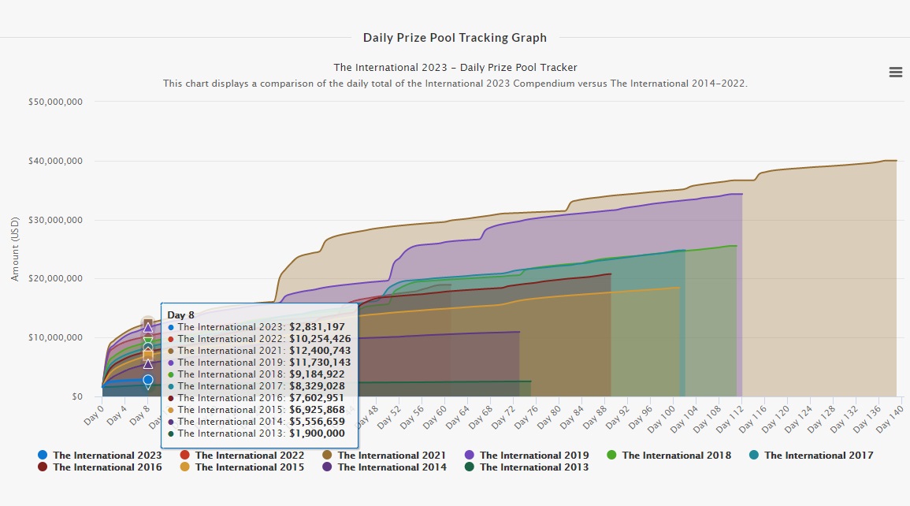The width and height of the screenshot is (910, 506).
Task: Open the chart hamburger context menu
Action: click(895, 73)
